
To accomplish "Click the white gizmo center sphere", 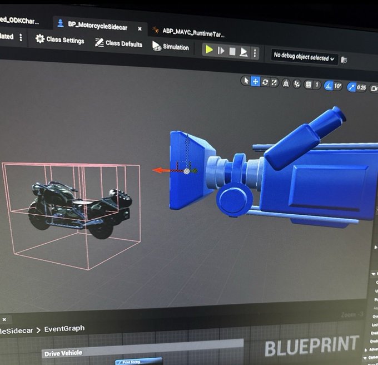I will click(187, 171).
